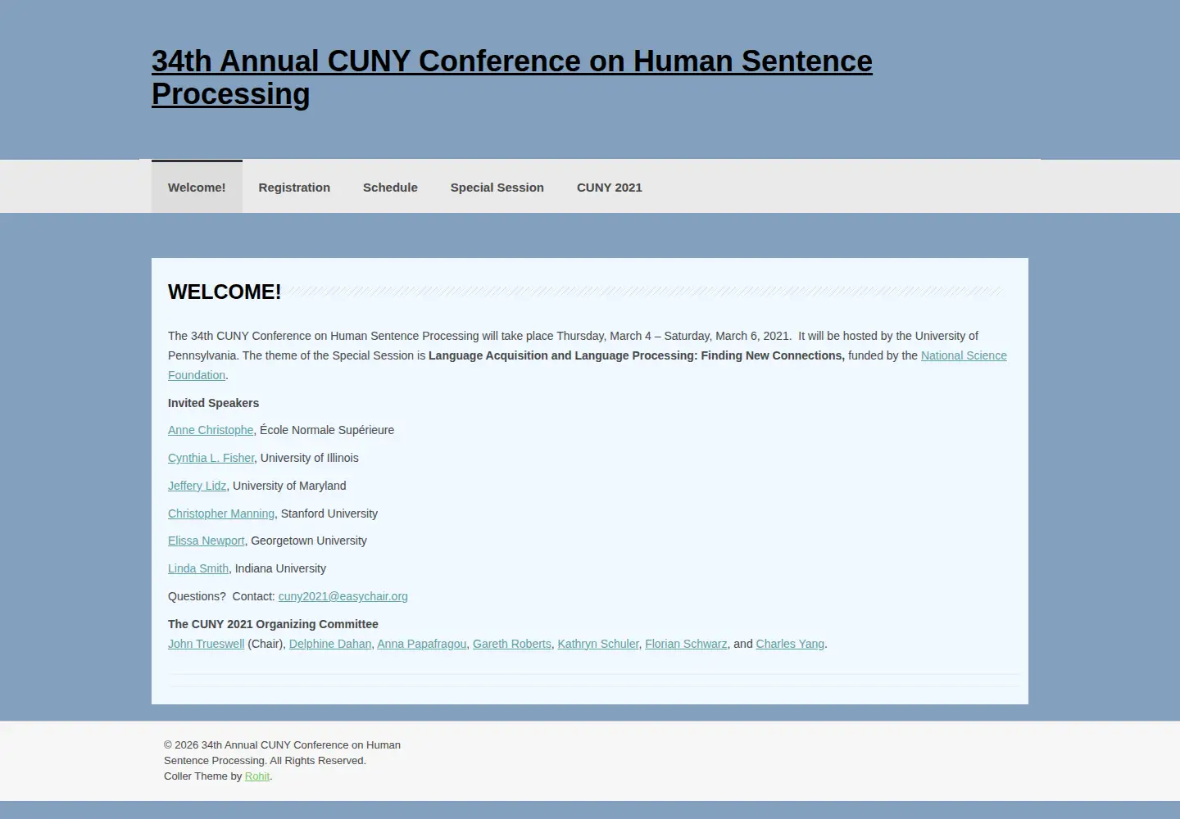Click the Delphine Dahan link
This screenshot has height=819, width=1180.
[x=330, y=644]
